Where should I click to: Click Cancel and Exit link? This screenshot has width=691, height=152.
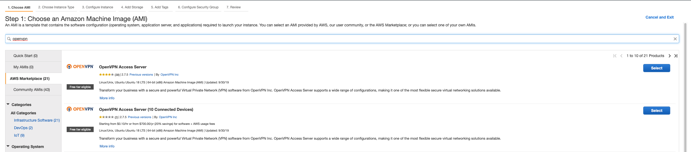pos(659,17)
